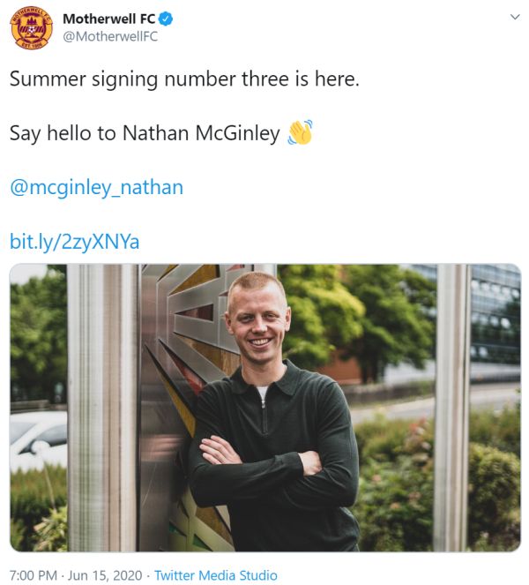Open the Motherwell FC display name
Image resolution: width=529 pixels, height=585 pixels.
point(108,19)
